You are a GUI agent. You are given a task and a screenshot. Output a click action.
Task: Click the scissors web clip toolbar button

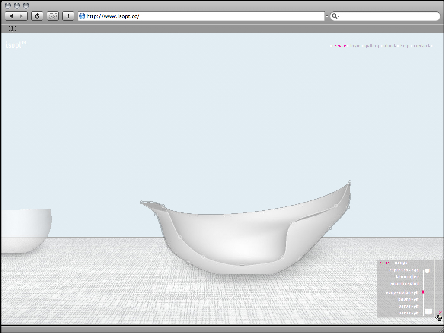point(53,16)
